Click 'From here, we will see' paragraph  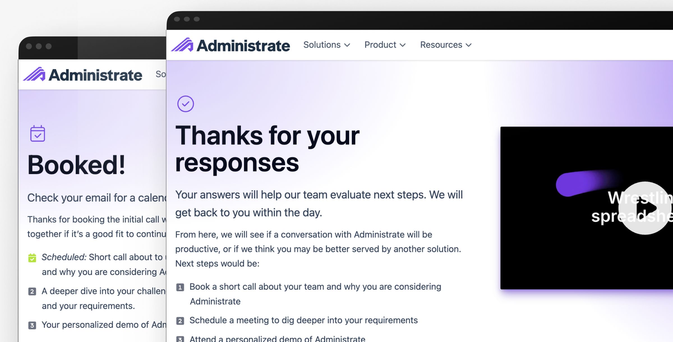(x=318, y=249)
